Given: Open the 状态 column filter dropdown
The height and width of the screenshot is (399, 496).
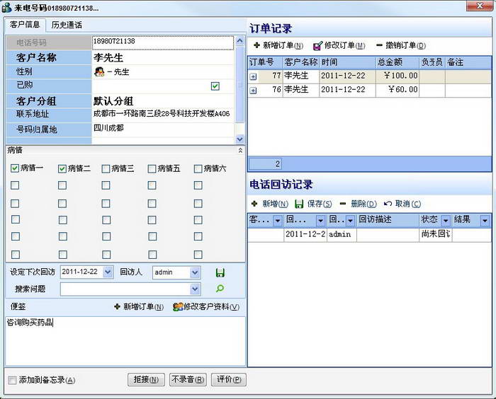Looking at the screenshot, I should [446, 221].
